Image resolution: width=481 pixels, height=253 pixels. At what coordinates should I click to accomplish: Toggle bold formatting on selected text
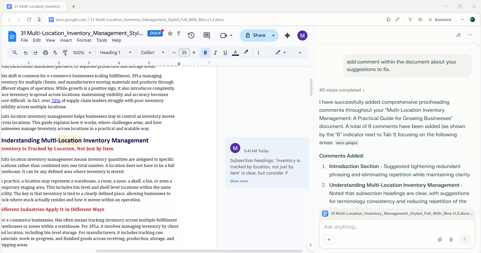[x=205, y=52]
